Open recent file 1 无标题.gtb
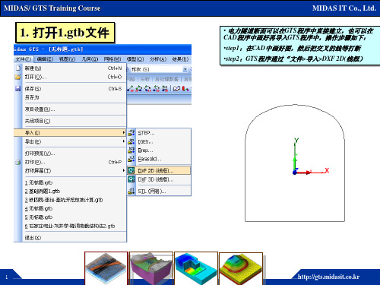This screenshot has width=380, height=285. (70, 182)
